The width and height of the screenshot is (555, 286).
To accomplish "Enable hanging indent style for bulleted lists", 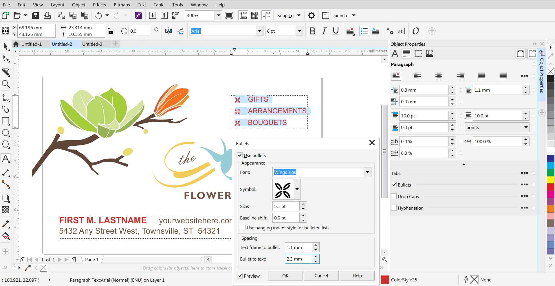I will click(x=243, y=228).
